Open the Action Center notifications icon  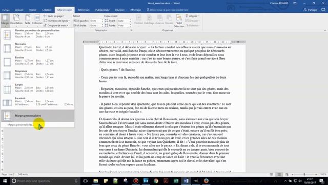pos(321,181)
